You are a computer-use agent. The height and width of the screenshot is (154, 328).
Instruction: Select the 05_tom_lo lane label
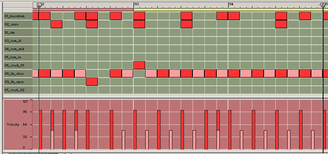click(x=13, y=57)
